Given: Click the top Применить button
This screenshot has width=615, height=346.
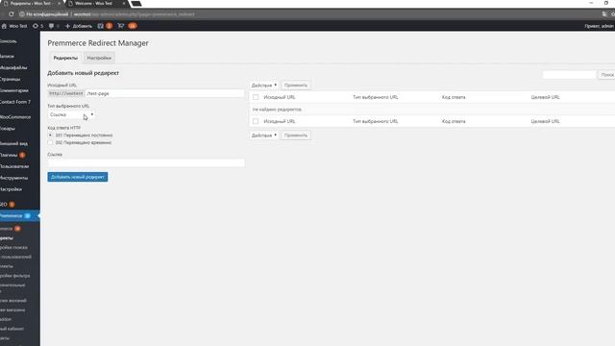Looking at the screenshot, I should pos(296,86).
